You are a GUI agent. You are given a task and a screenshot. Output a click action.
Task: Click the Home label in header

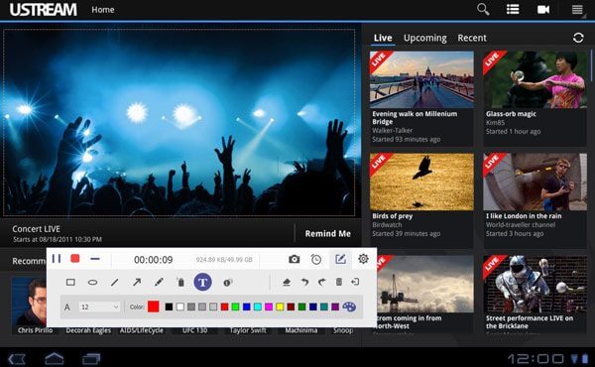pos(102,10)
